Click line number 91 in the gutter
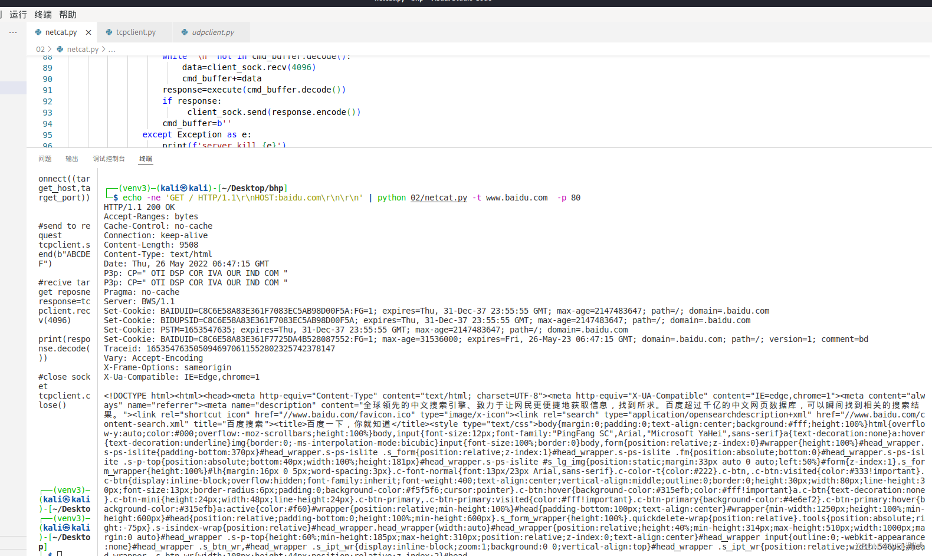Image resolution: width=932 pixels, height=556 pixels. tap(47, 90)
